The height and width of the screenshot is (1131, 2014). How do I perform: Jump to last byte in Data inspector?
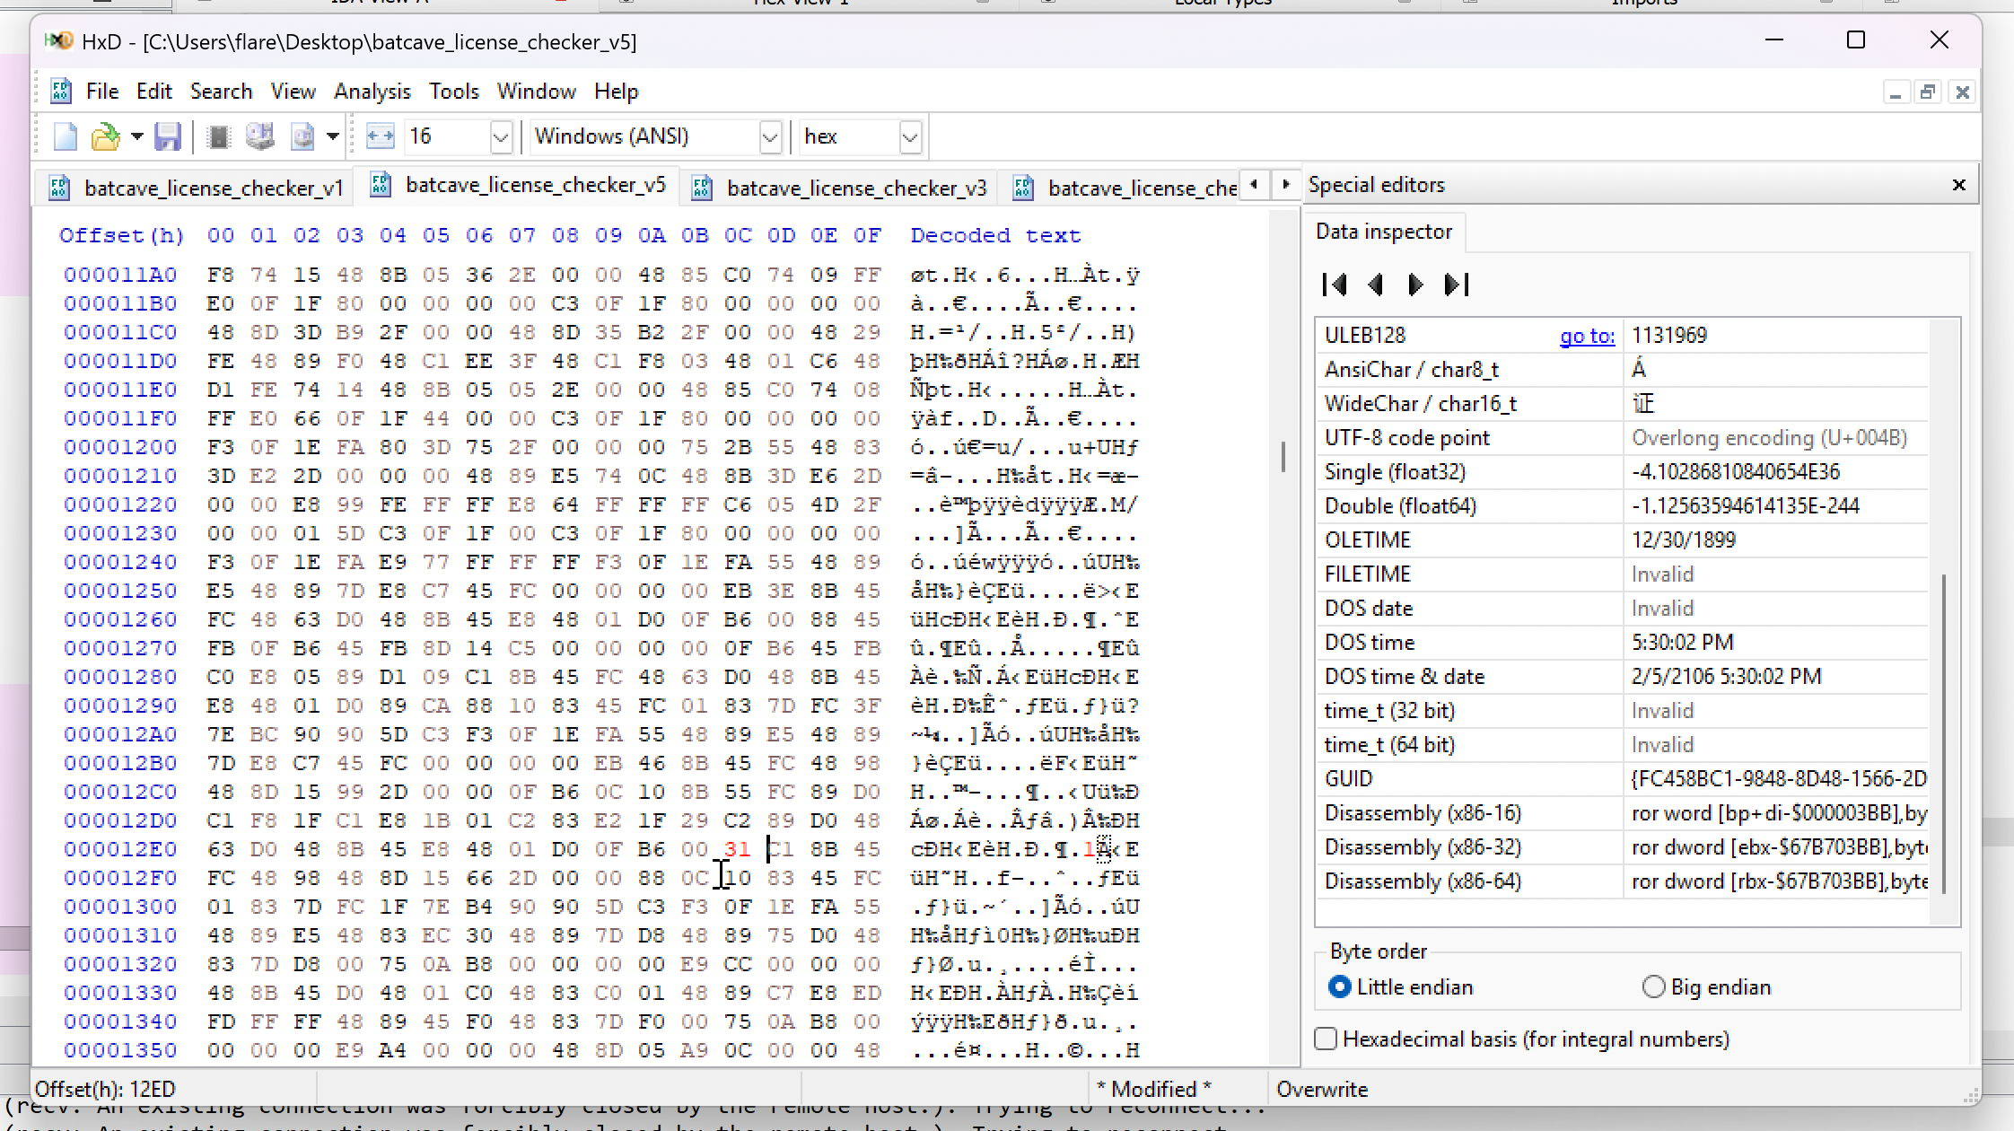pos(1457,285)
